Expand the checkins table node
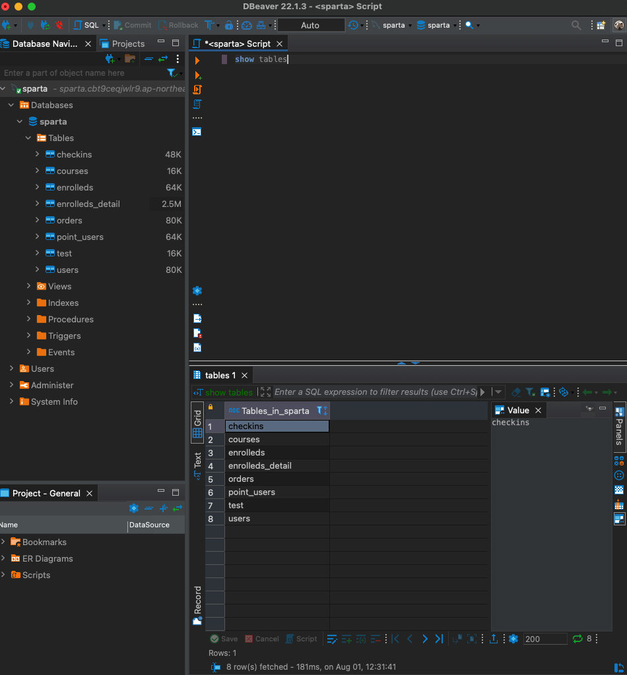 pos(37,154)
